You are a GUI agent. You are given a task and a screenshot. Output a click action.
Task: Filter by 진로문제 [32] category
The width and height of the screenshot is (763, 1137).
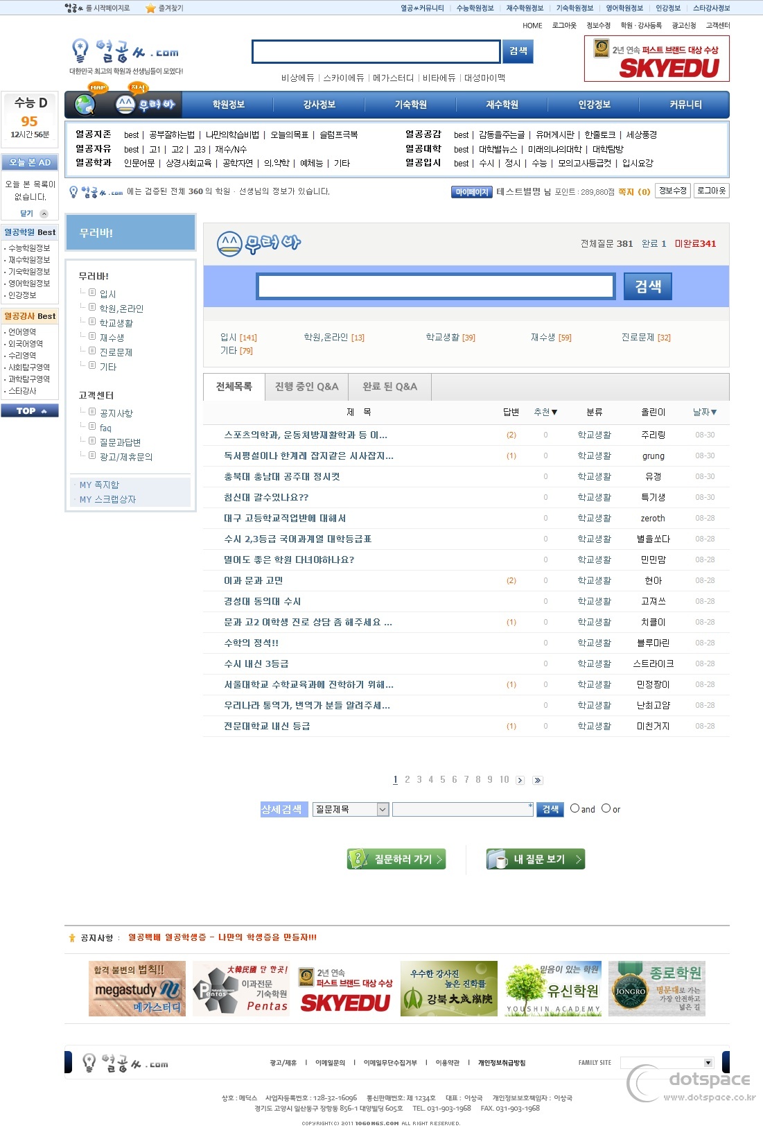(646, 338)
